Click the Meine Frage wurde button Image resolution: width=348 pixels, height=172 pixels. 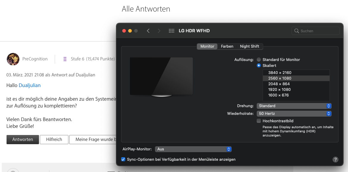(93, 139)
